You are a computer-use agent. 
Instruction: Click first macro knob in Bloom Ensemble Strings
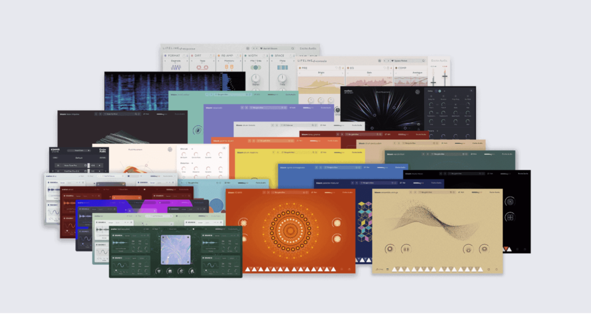(390, 249)
